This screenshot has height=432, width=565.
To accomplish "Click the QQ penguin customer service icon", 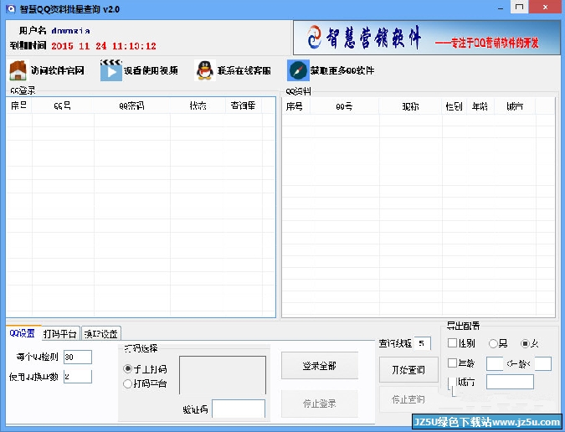I will [205, 70].
